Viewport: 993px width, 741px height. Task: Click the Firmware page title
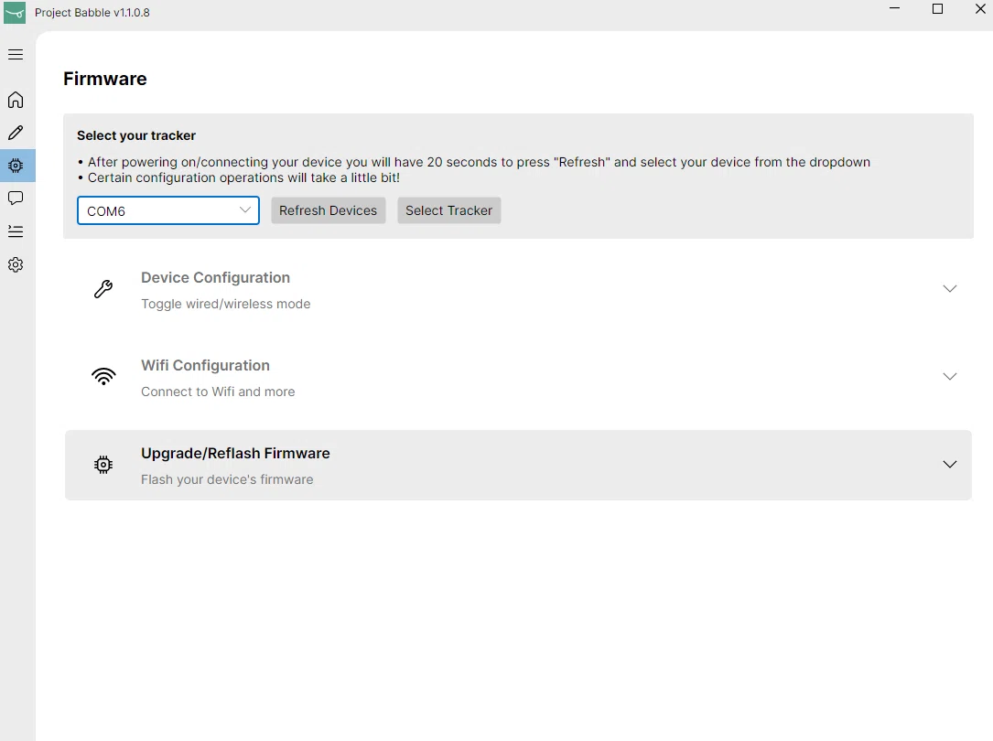105,79
